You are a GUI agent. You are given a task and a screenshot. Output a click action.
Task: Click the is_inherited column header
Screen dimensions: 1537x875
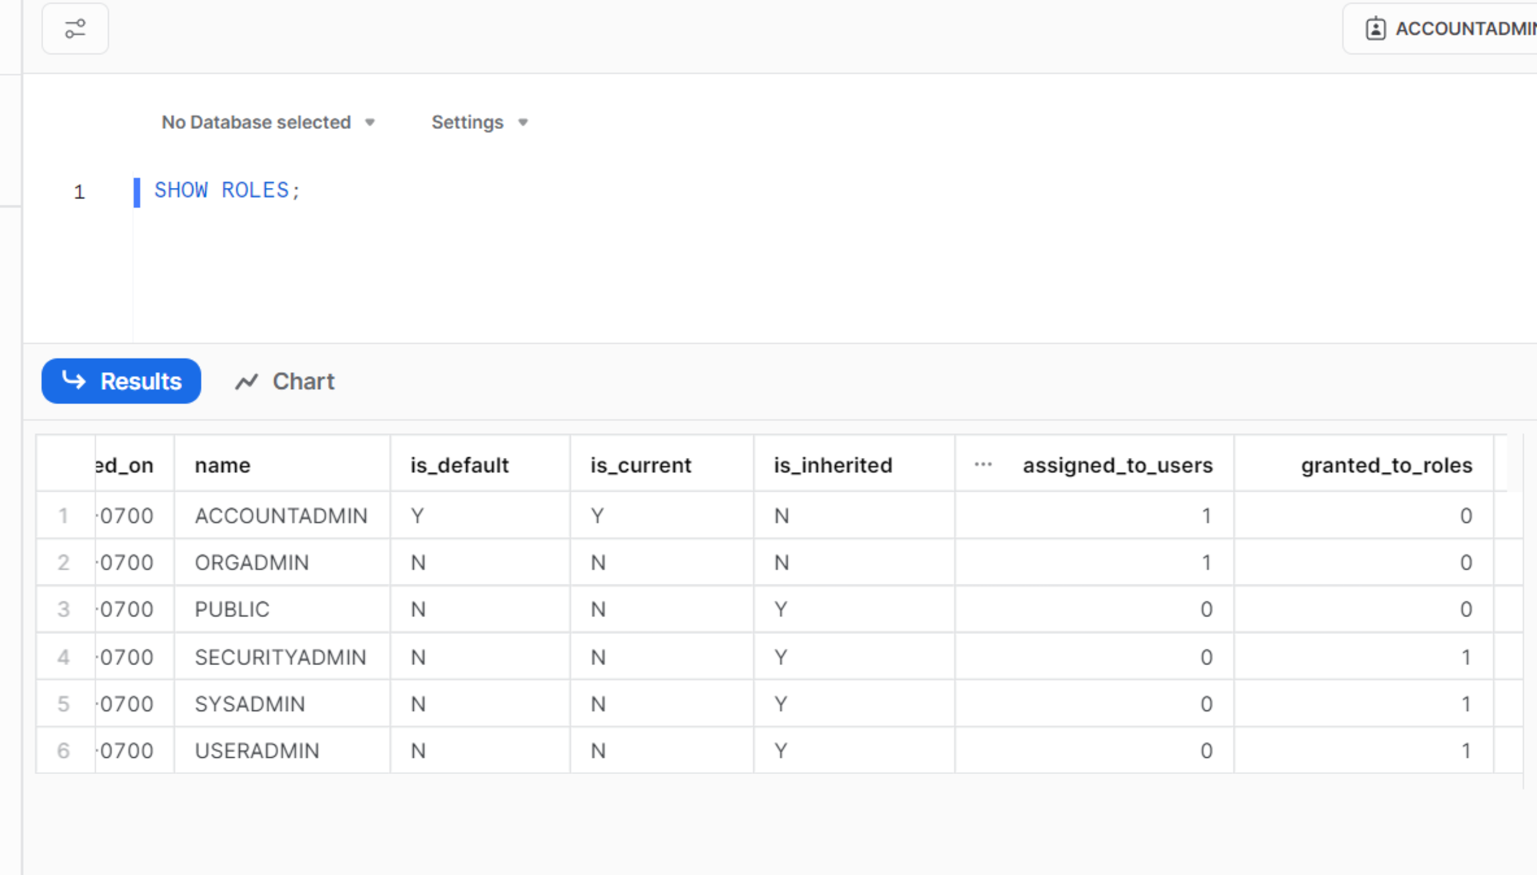[833, 464]
